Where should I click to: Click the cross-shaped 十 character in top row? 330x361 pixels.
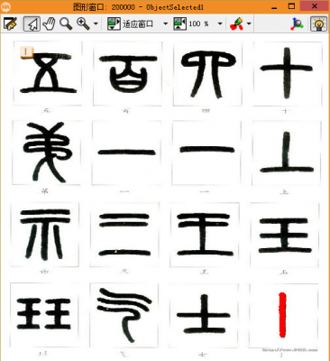coord(287,73)
